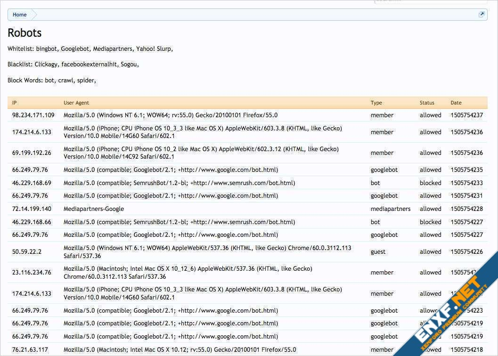
Task: Click the Mediapartners-Google user agent entry
Action: [x=94, y=209]
